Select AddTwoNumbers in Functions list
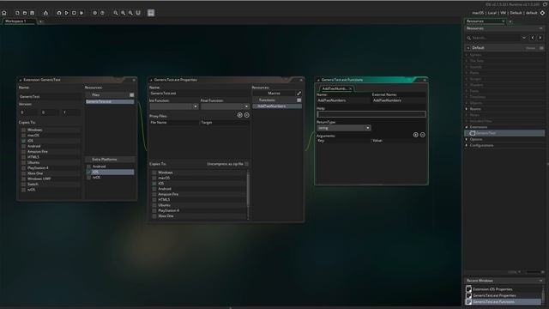The width and height of the screenshot is (549, 309). [x=277, y=106]
